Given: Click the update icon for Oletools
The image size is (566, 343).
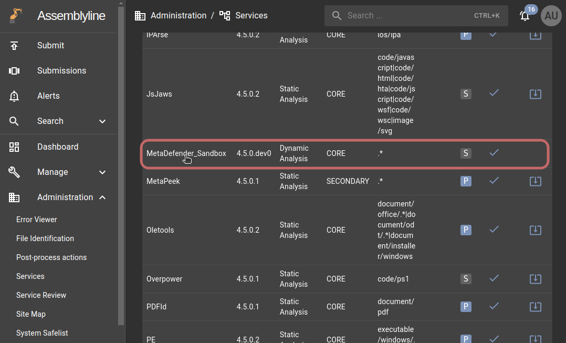Looking at the screenshot, I should click(536, 230).
